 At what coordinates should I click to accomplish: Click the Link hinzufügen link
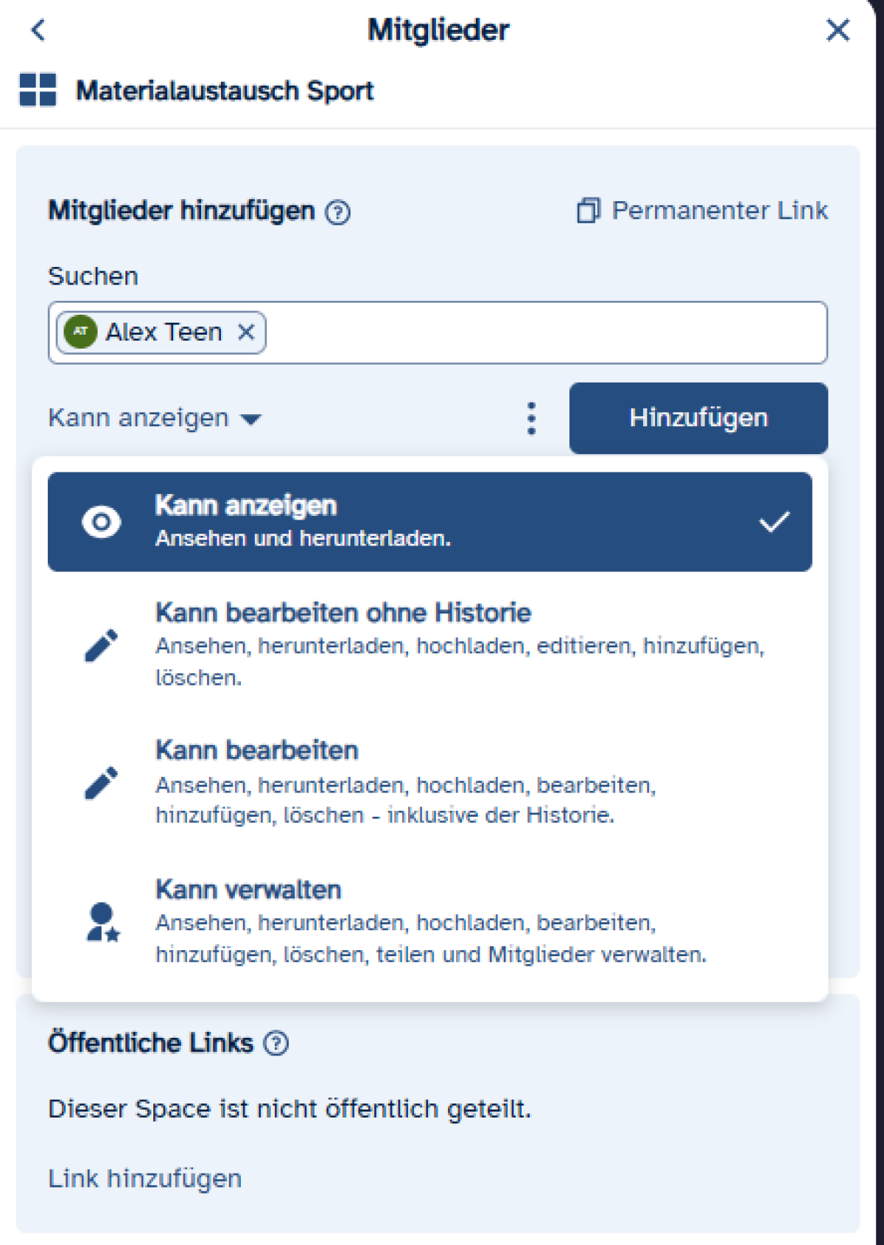pyautogui.click(x=144, y=1179)
